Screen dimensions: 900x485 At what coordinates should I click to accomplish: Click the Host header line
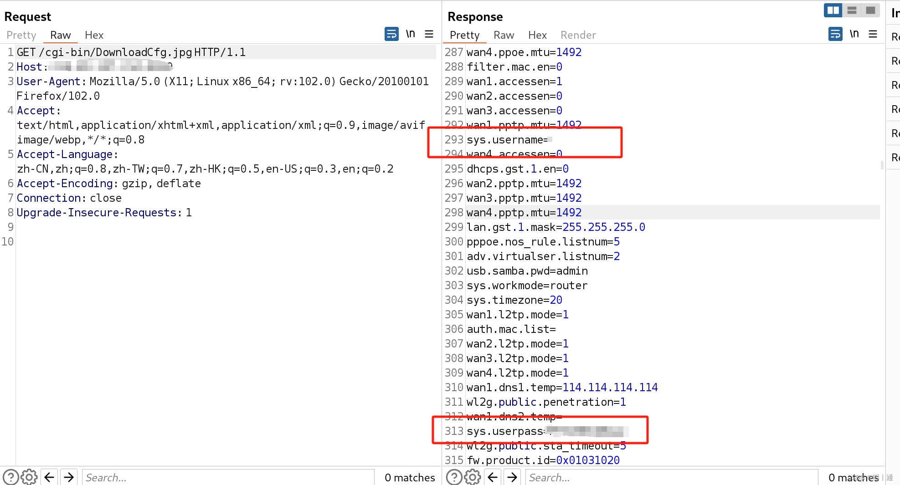[95, 67]
